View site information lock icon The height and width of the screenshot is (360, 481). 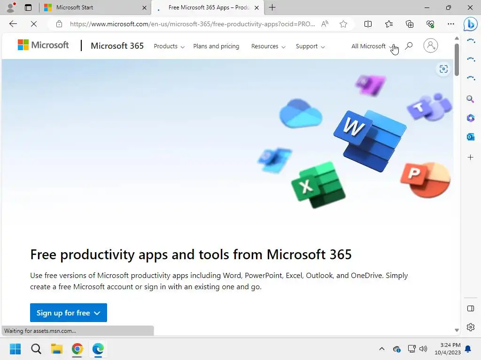[59, 24]
